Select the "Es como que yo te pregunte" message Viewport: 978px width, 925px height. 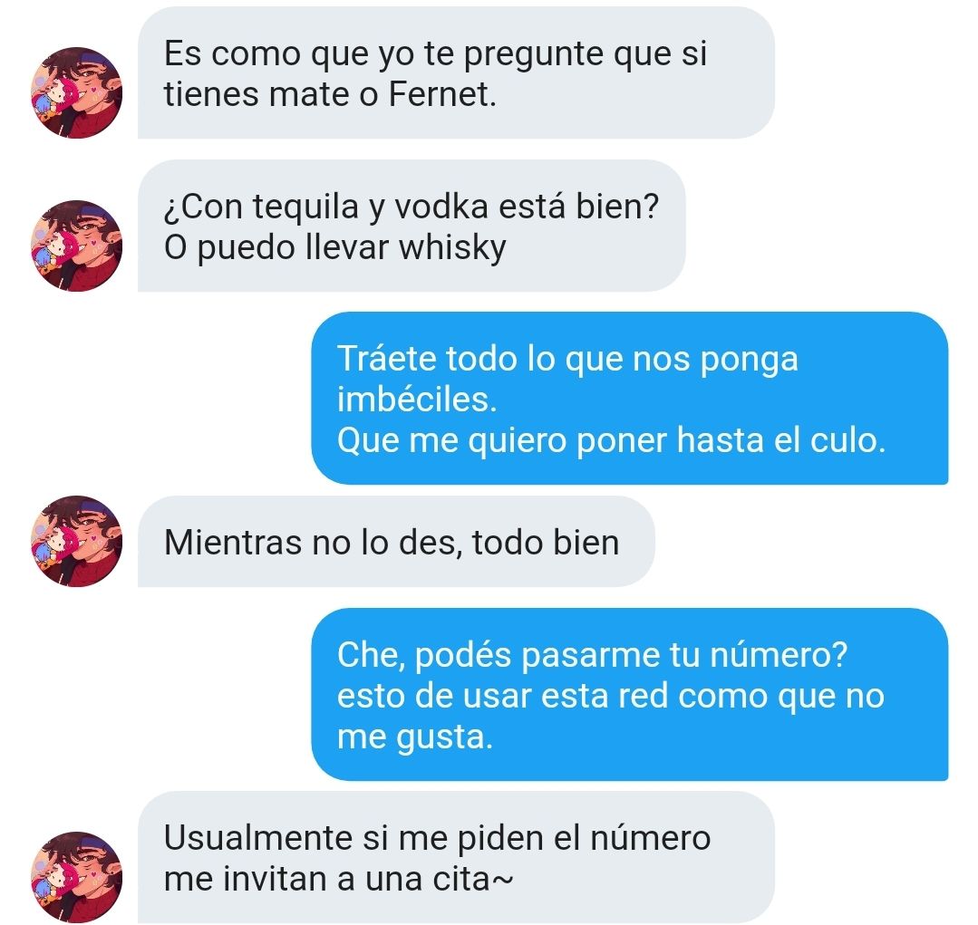456,72
